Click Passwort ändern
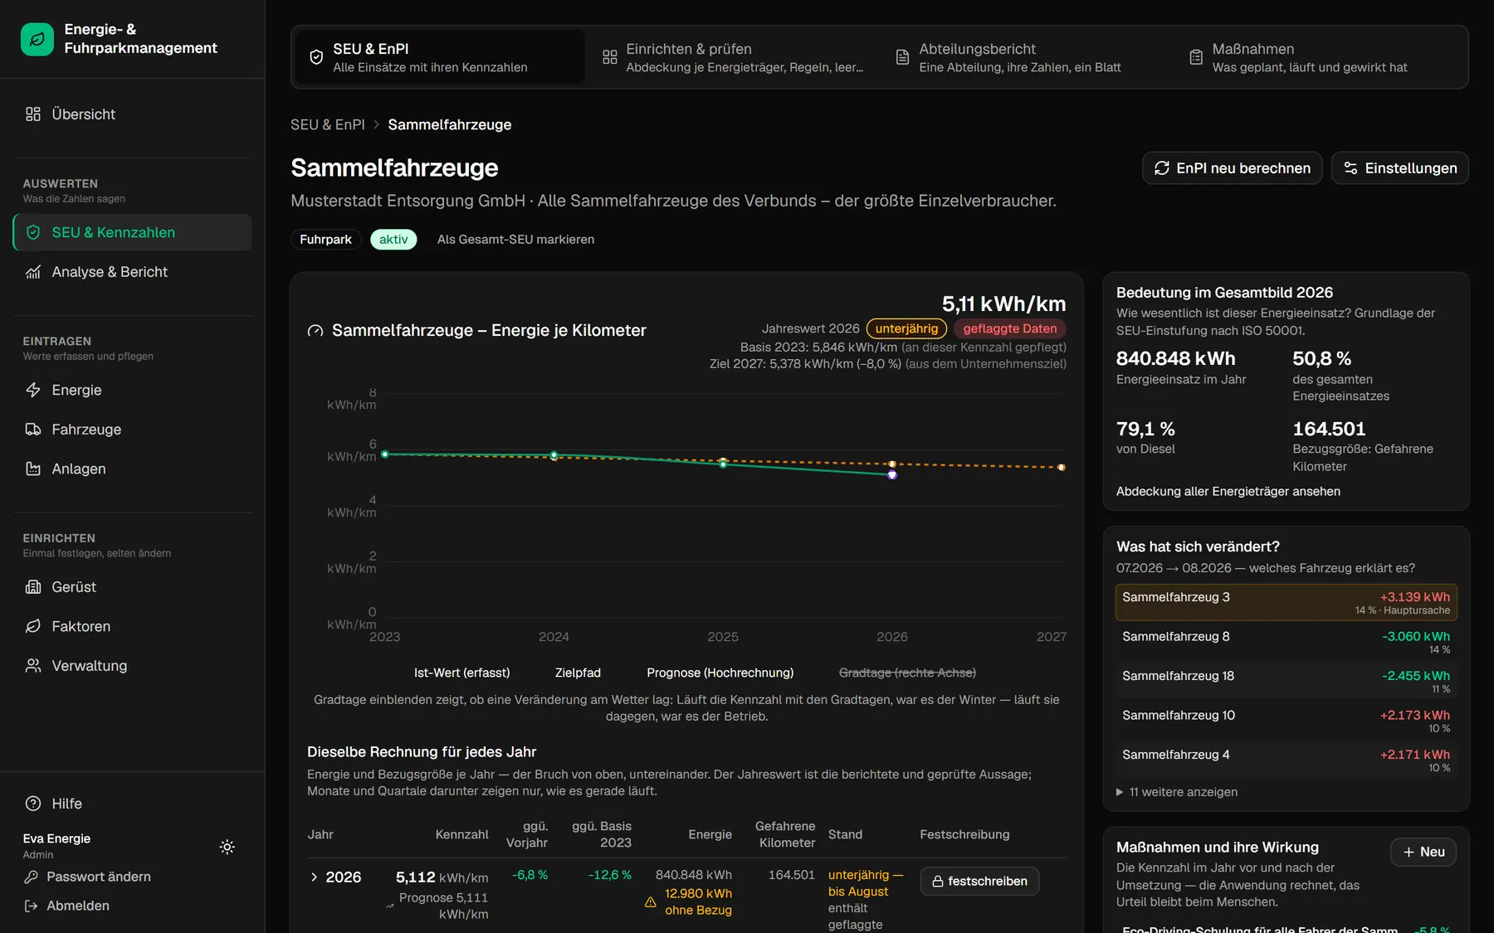Screen dimensions: 1494x933 (88, 877)
